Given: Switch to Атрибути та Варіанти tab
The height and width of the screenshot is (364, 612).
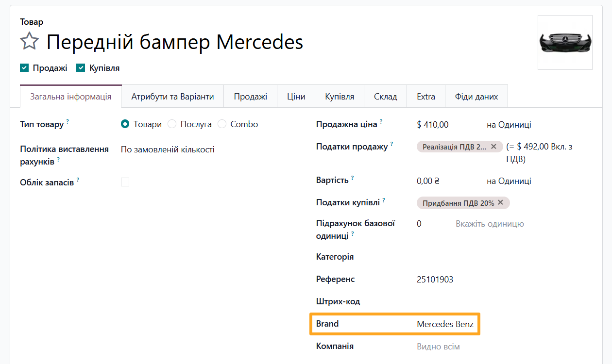Looking at the screenshot, I should pos(172,97).
